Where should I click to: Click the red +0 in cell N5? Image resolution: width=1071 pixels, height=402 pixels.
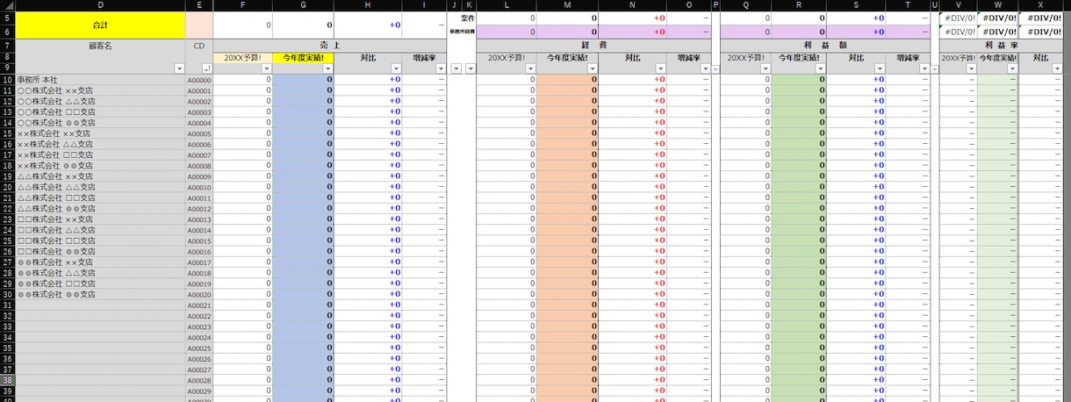point(632,18)
